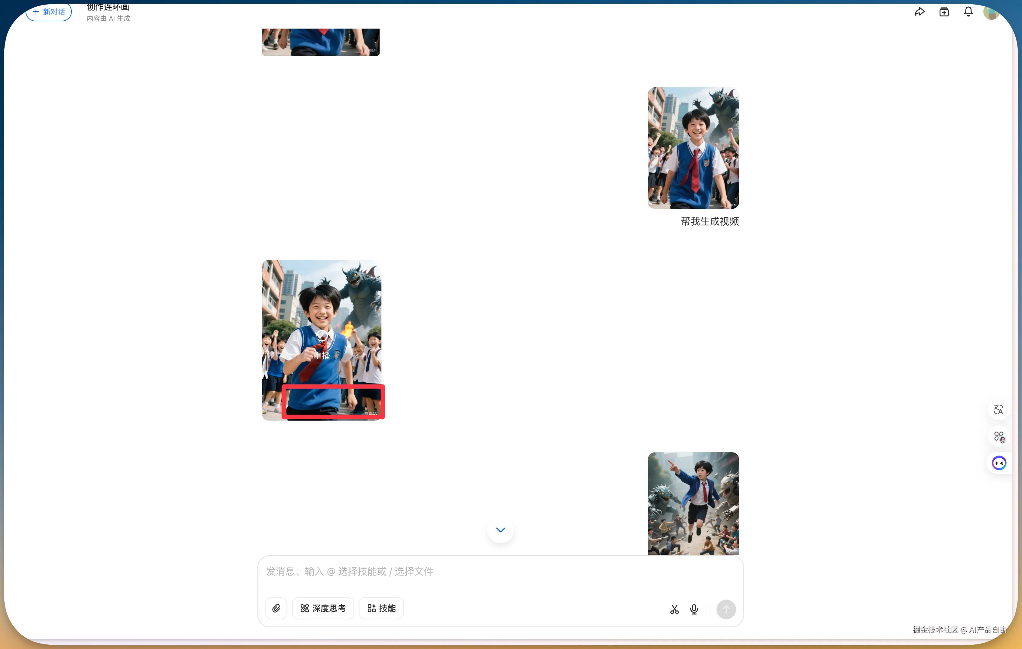Start voice input with the microphone icon
The image size is (1022, 649).
pos(694,609)
